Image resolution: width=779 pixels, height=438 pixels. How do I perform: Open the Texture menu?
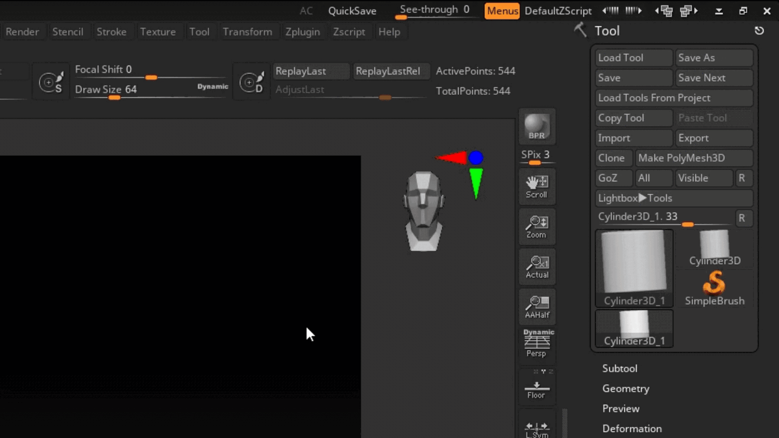158,32
